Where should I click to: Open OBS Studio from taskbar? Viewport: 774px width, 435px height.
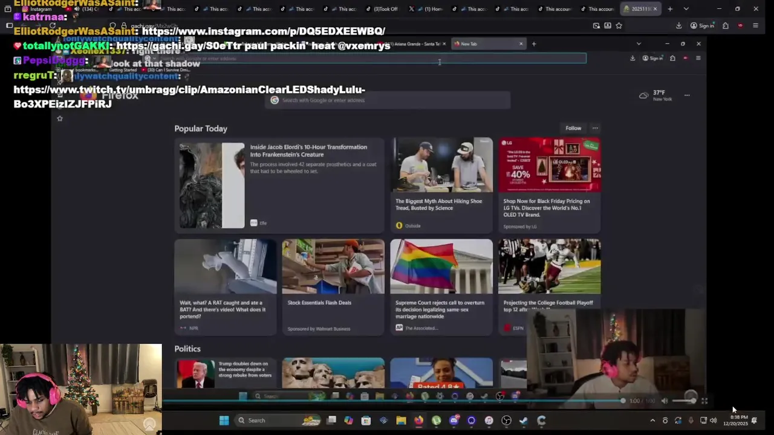tap(507, 420)
